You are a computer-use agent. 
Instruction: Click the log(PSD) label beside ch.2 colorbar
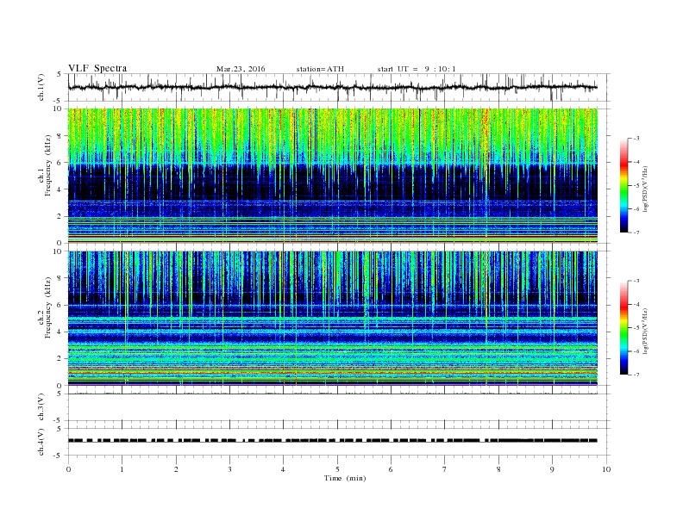click(646, 331)
